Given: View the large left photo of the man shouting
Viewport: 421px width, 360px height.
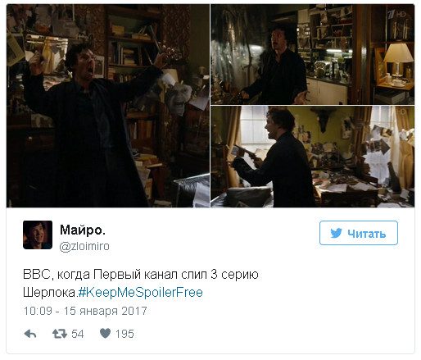Looking at the screenshot, I should (x=108, y=106).
